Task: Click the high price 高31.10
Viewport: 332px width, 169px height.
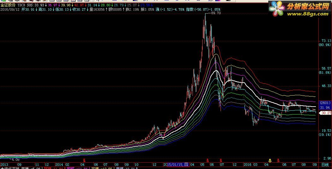Action: click(45, 9)
